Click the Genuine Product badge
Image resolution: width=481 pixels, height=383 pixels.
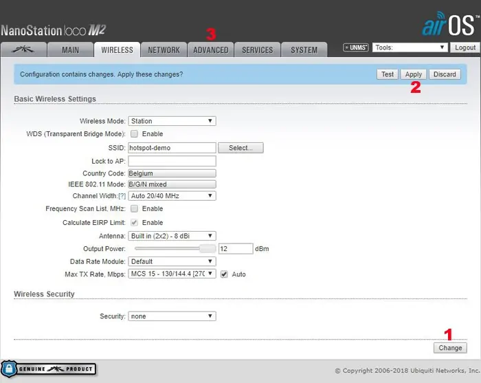tap(49, 369)
